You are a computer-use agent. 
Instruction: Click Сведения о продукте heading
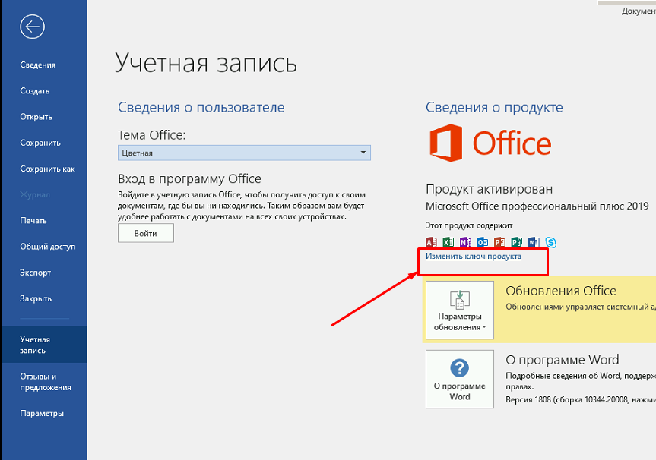coord(494,107)
